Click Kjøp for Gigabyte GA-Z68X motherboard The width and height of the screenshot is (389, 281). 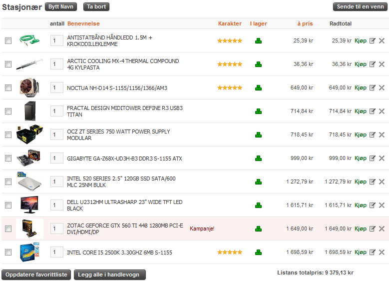(361, 158)
